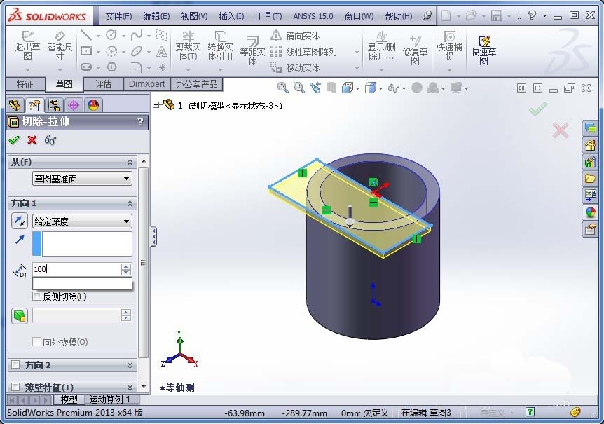Check 反侧切除(F) flip side checkbox
This screenshot has width=604, height=424.
[x=37, y=296]
